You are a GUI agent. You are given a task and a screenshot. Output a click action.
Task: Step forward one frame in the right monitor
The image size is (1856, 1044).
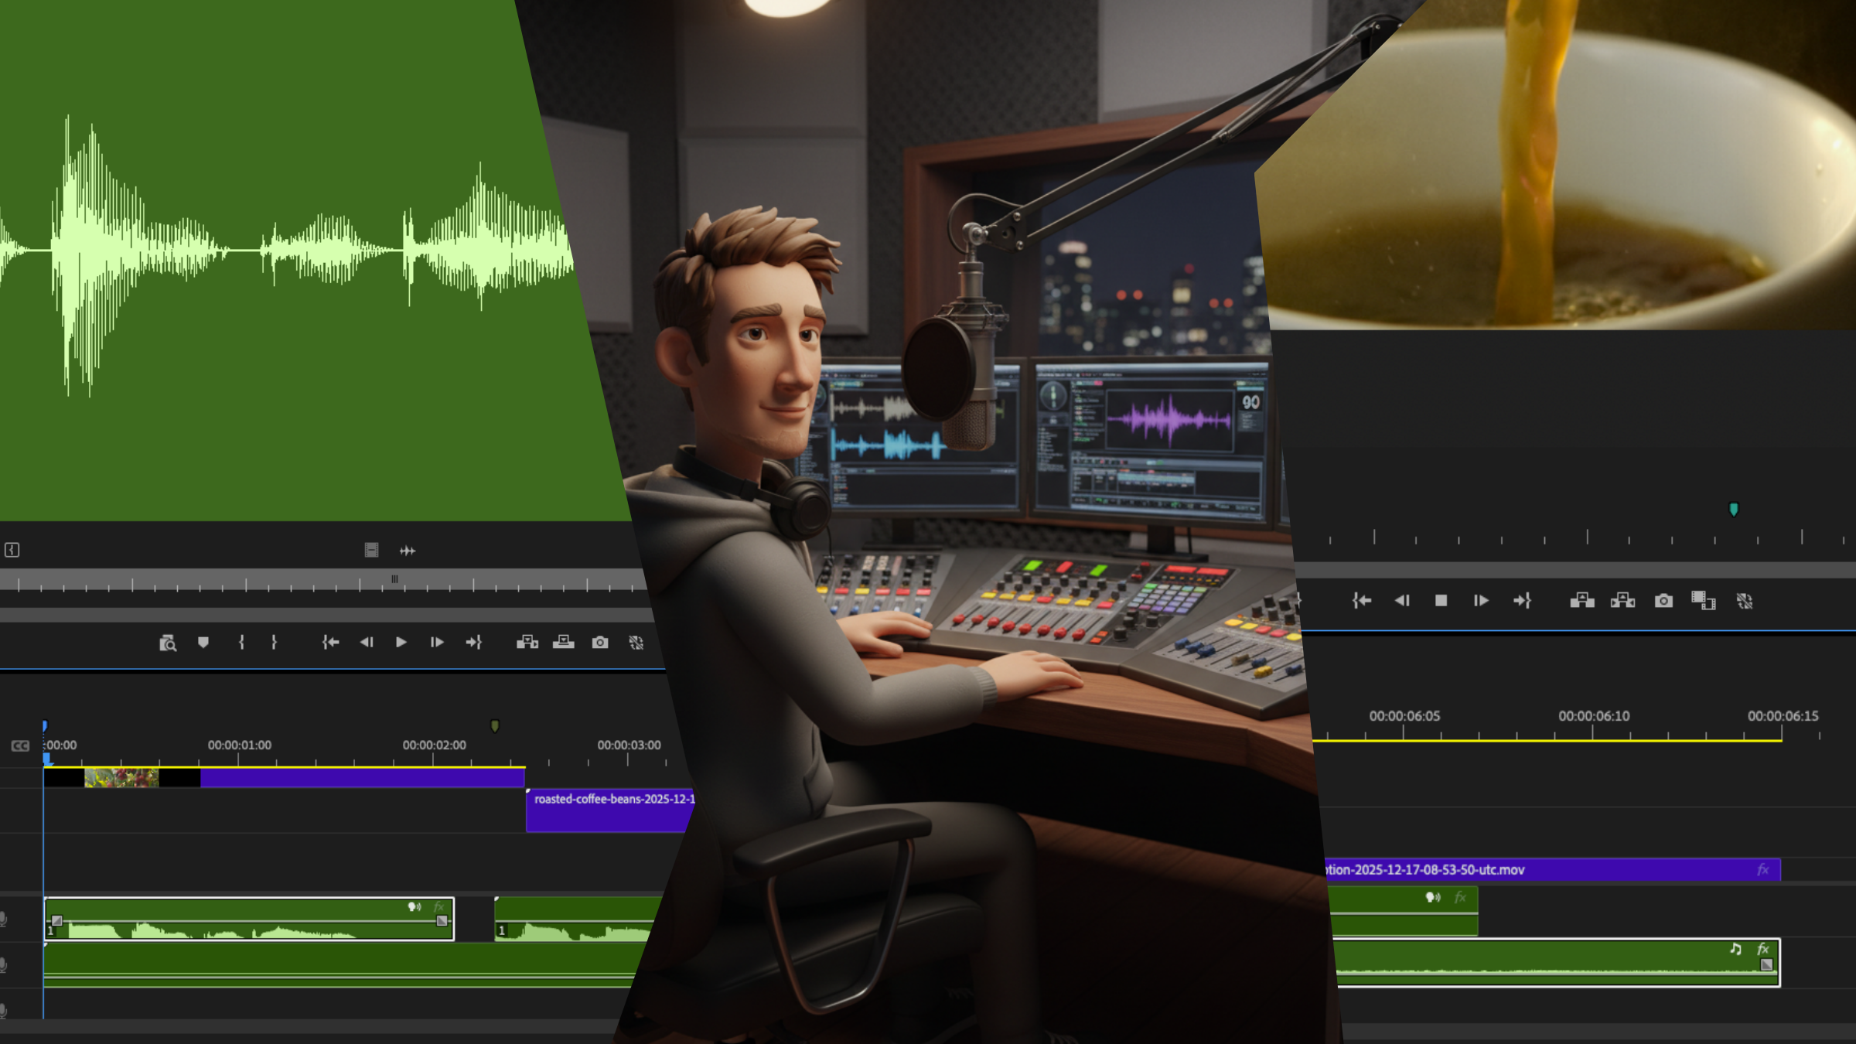tap(1481, 601)
